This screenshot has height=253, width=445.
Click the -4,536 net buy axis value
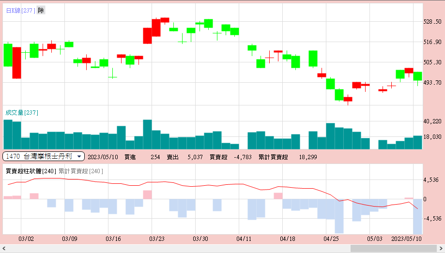432,219
